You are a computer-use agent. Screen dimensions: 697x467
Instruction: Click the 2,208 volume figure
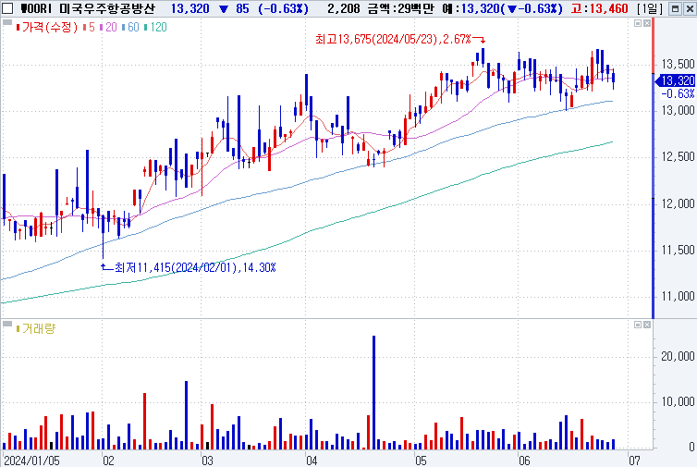344,8
